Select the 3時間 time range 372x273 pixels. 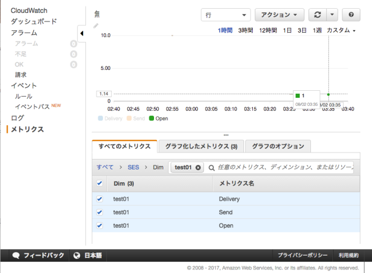pos(245,30)
